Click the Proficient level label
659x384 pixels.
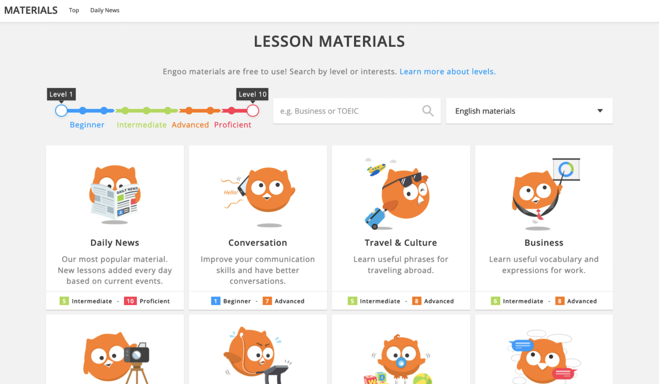(233, 125)
